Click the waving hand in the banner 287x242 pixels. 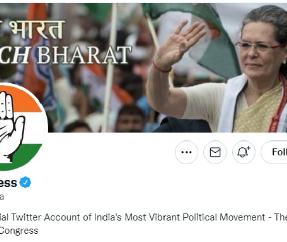[x=179, y=45]
